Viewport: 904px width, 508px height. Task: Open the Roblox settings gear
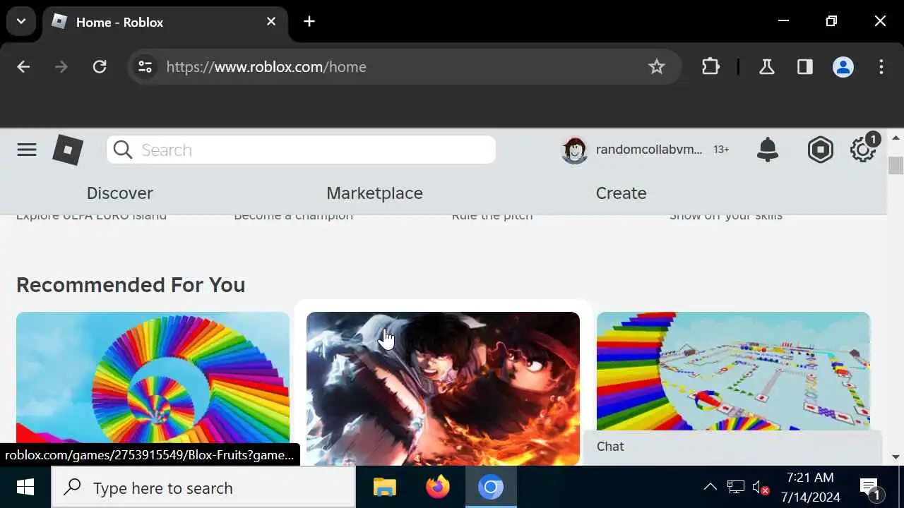(x=862, y=150)
